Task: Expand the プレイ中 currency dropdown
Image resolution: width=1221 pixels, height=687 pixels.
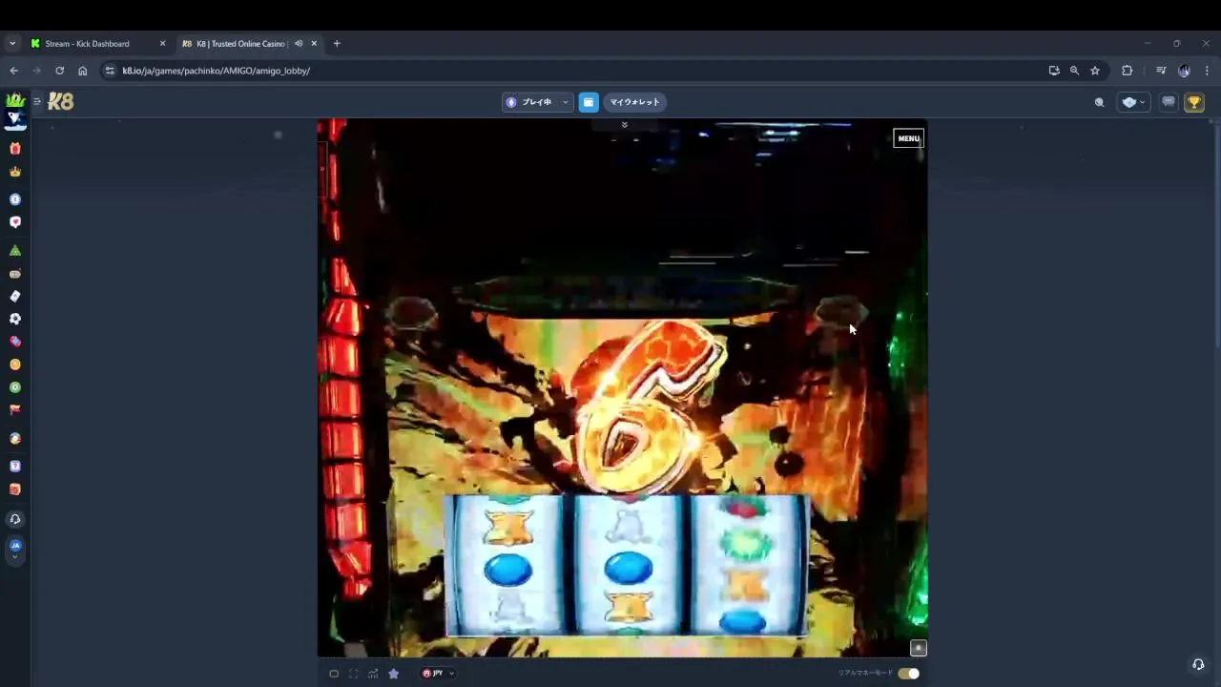Action: coord(537,102)
